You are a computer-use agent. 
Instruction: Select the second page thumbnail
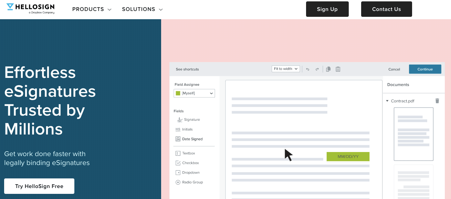pyautogui.click(x=413, y=182)
